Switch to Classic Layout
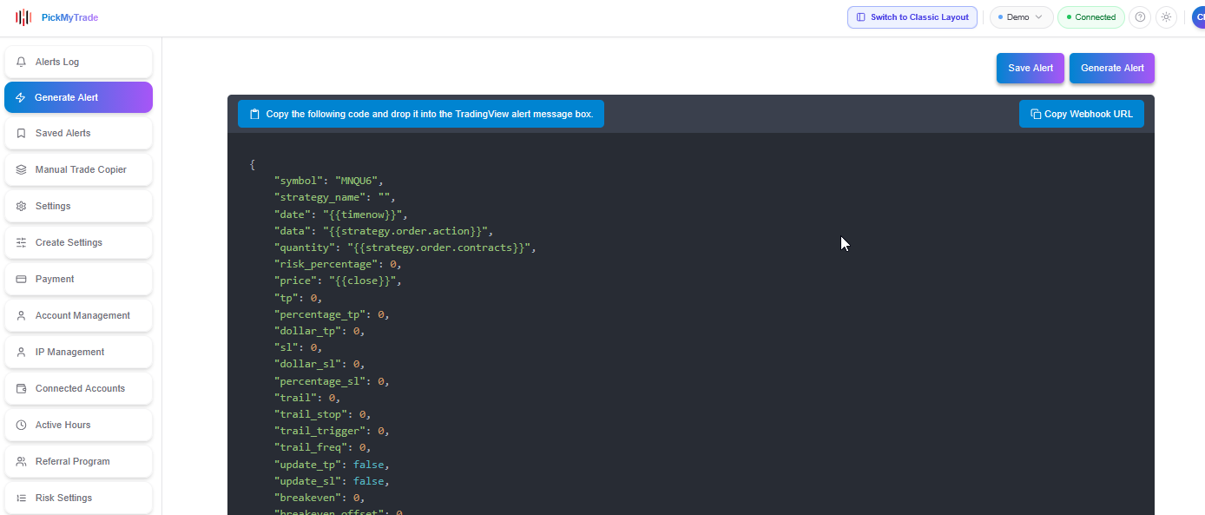This screenshot has width=1205, height=515. tap(912, 17)
